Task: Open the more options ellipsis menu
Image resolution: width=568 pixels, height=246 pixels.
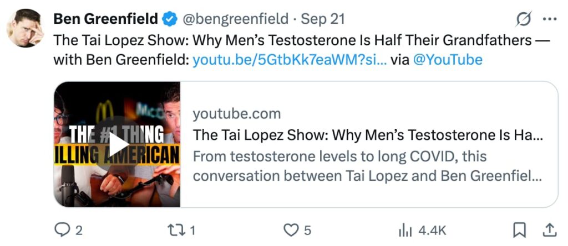Action: click(549, 19)
